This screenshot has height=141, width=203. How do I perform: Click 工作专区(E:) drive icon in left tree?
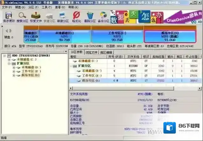[x=18, y=71]
